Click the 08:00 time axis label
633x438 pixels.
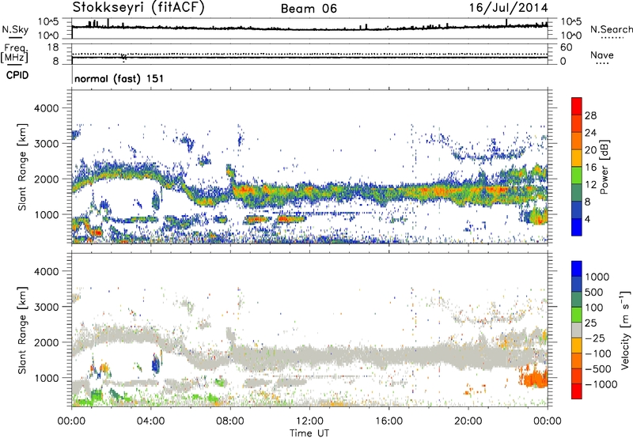pyautogui.click(x=230, y=421)
